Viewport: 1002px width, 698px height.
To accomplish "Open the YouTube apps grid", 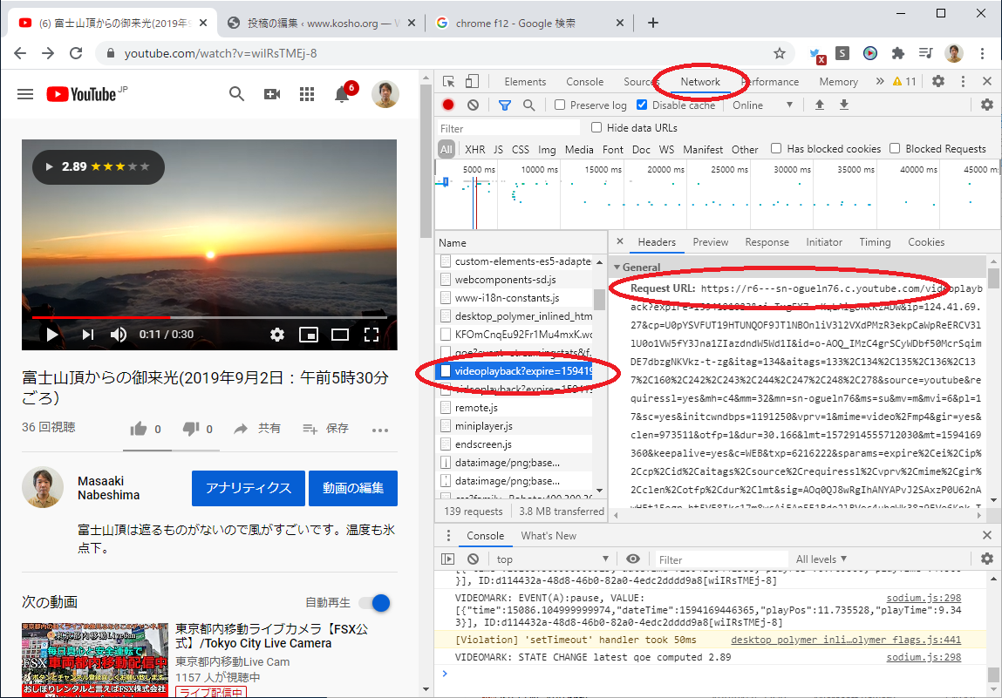I will (307, 94).
